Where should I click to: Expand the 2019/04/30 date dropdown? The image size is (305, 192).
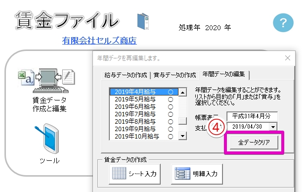(x=273, y=127)
